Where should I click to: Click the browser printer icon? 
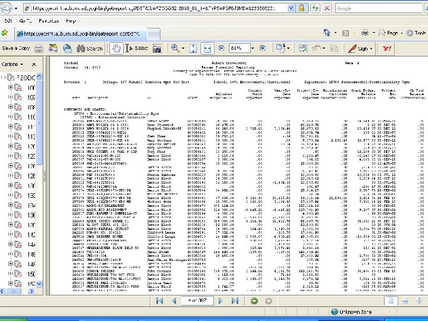pos(365,33)
